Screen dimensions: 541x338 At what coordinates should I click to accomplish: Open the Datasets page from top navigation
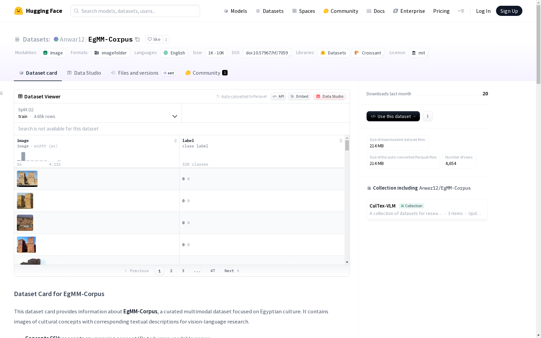(269, 11)
